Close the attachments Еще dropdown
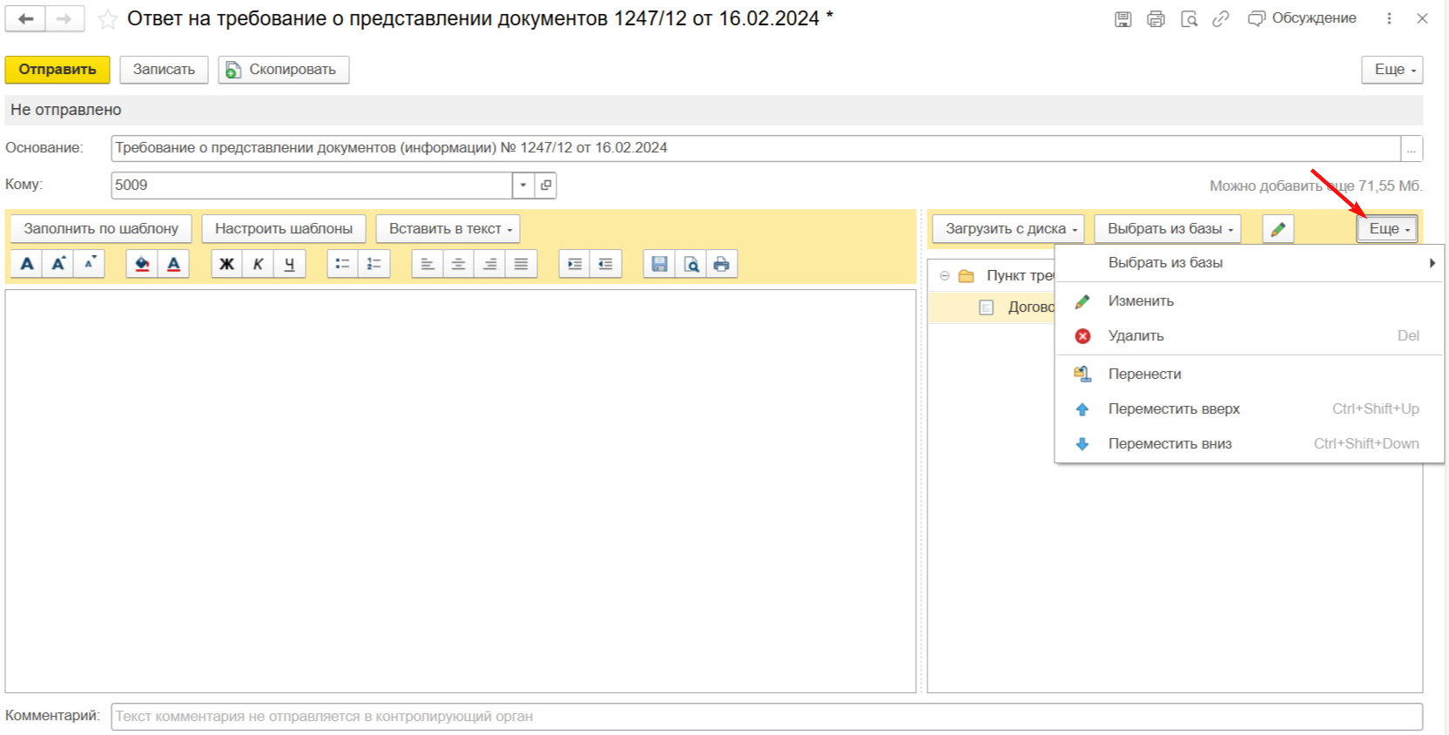Image resolution: width=1449 pixels, height=735 pixels. [1387, 229]
